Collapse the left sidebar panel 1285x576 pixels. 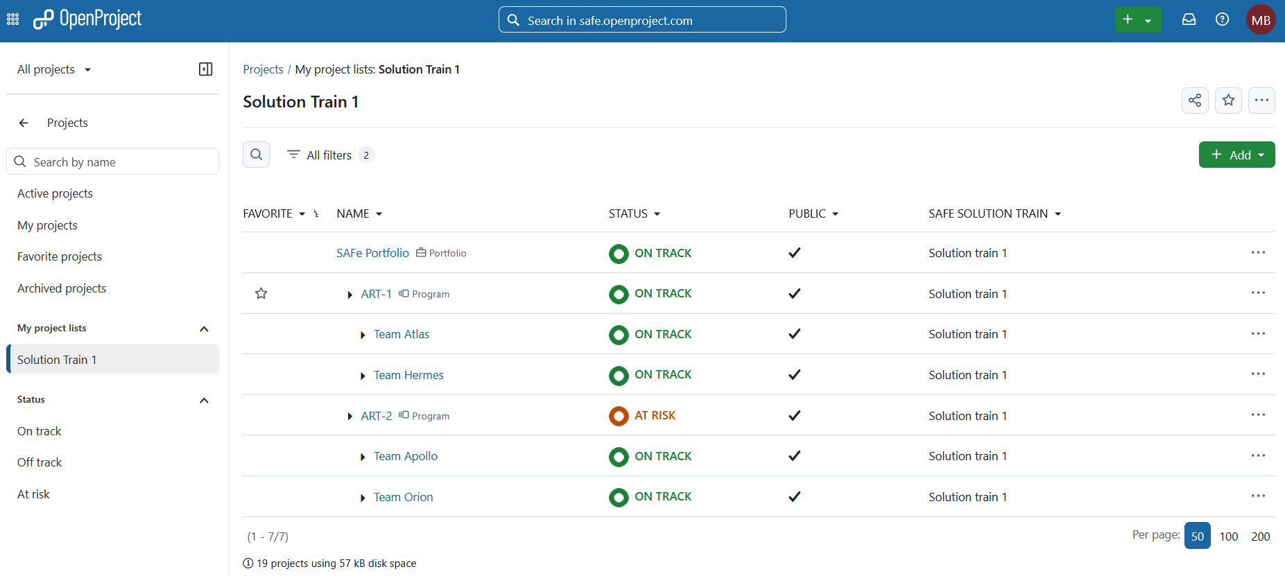coord(206,69)
